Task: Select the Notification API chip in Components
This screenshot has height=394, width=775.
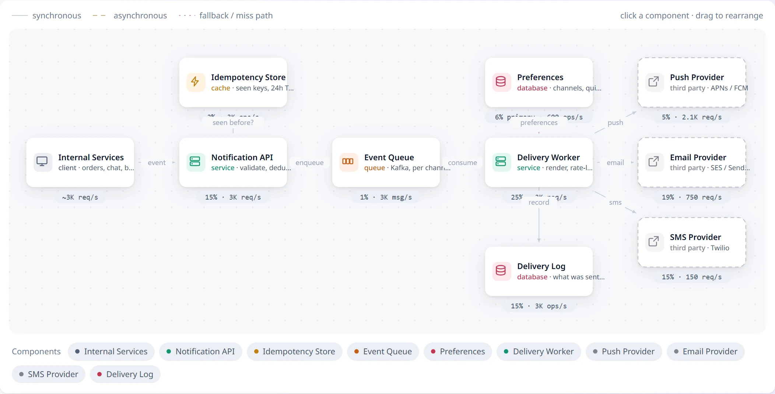Action: pos(201,352)
